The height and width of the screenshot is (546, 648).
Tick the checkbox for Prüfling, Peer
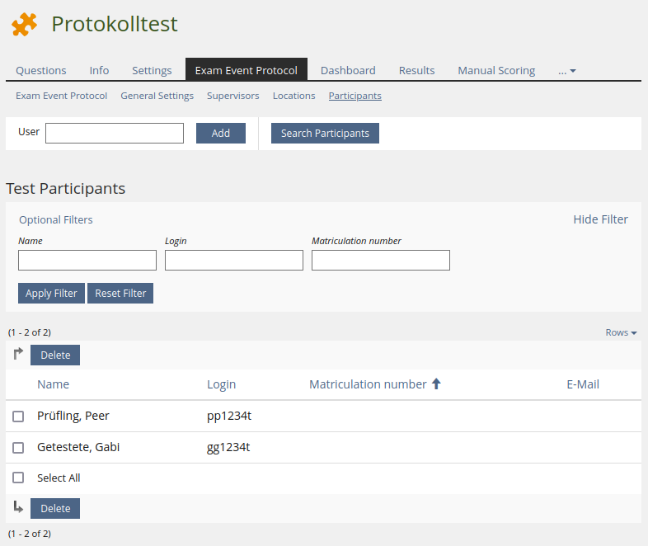[x=18, y=417]
